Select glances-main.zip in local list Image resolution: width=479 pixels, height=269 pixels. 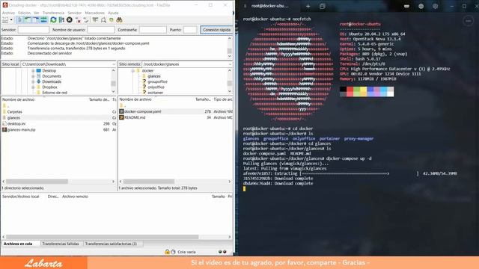21,129
